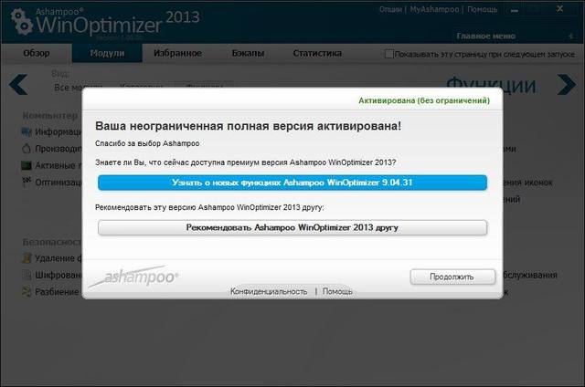Open the Бэкапы tab
This screenshot has height=387, width=585.
[x=248, y=53]
